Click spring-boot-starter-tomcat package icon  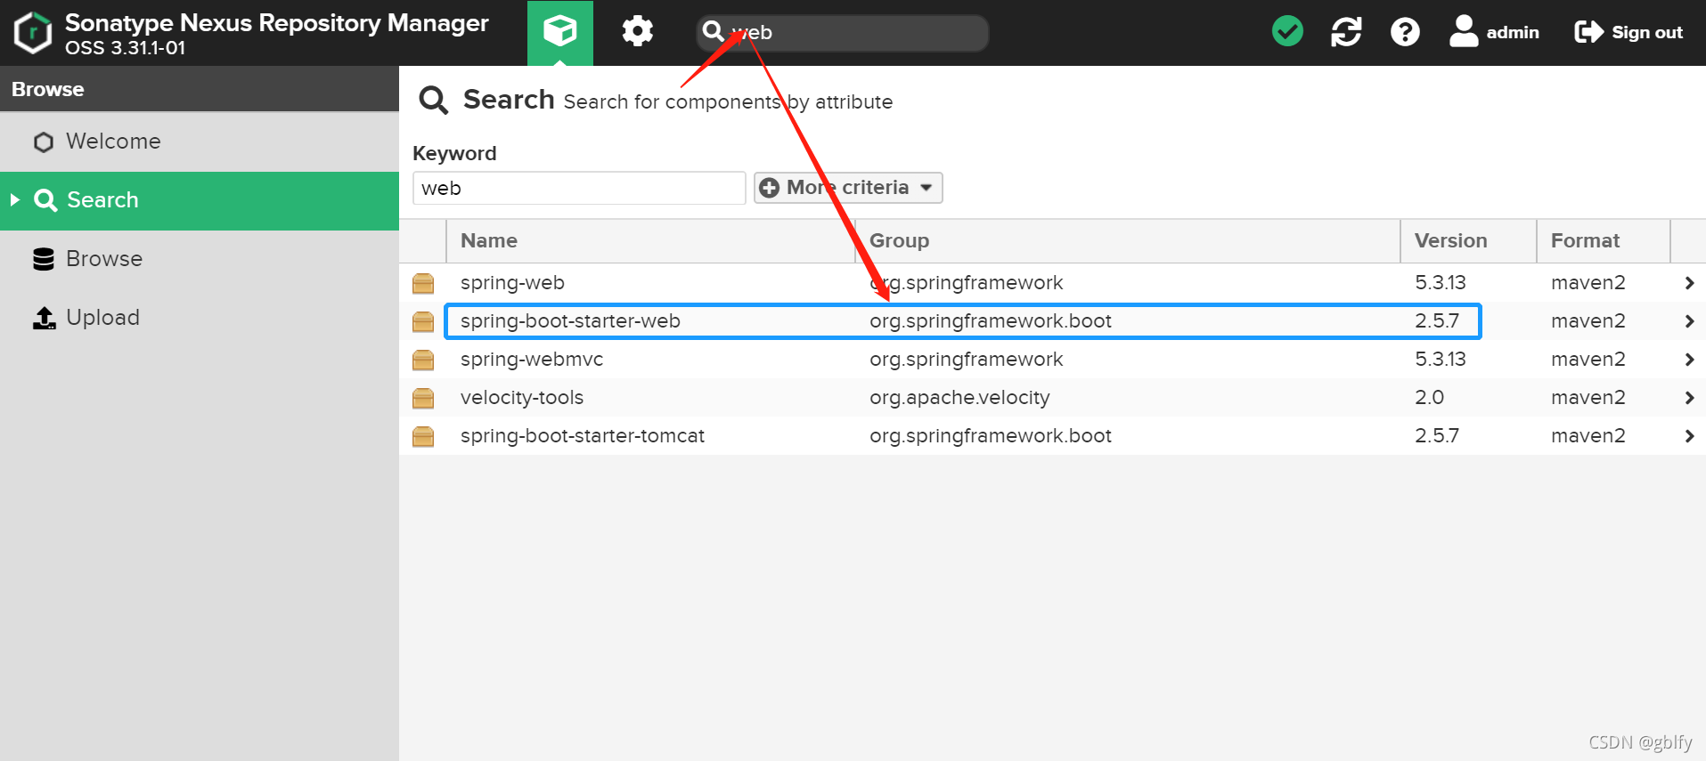tap(423, 437)
